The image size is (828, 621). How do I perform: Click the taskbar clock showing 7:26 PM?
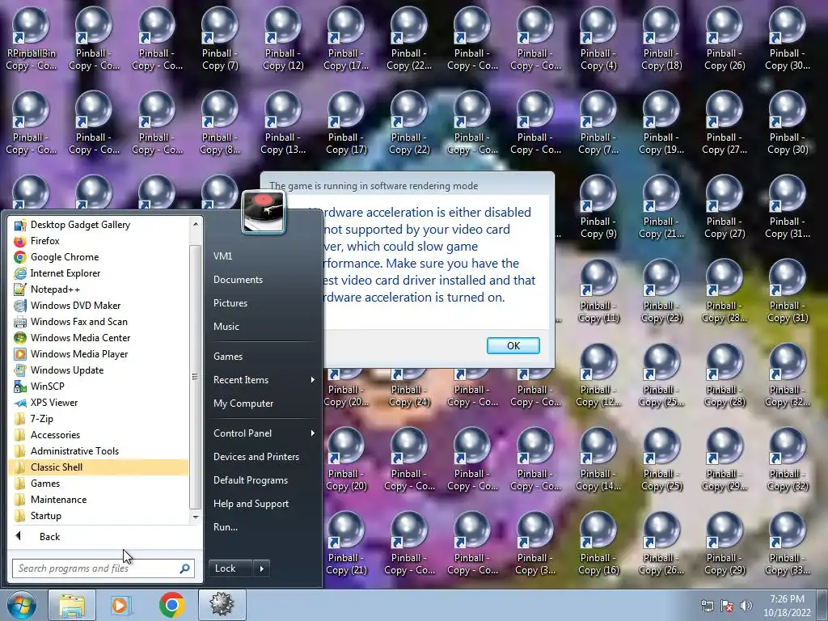[x=787, y=606]
